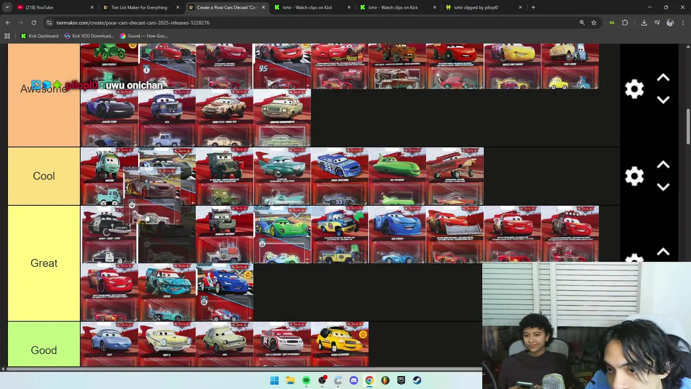
Task: Open media controls in Chrome toolbar
Action: point(657,23)
